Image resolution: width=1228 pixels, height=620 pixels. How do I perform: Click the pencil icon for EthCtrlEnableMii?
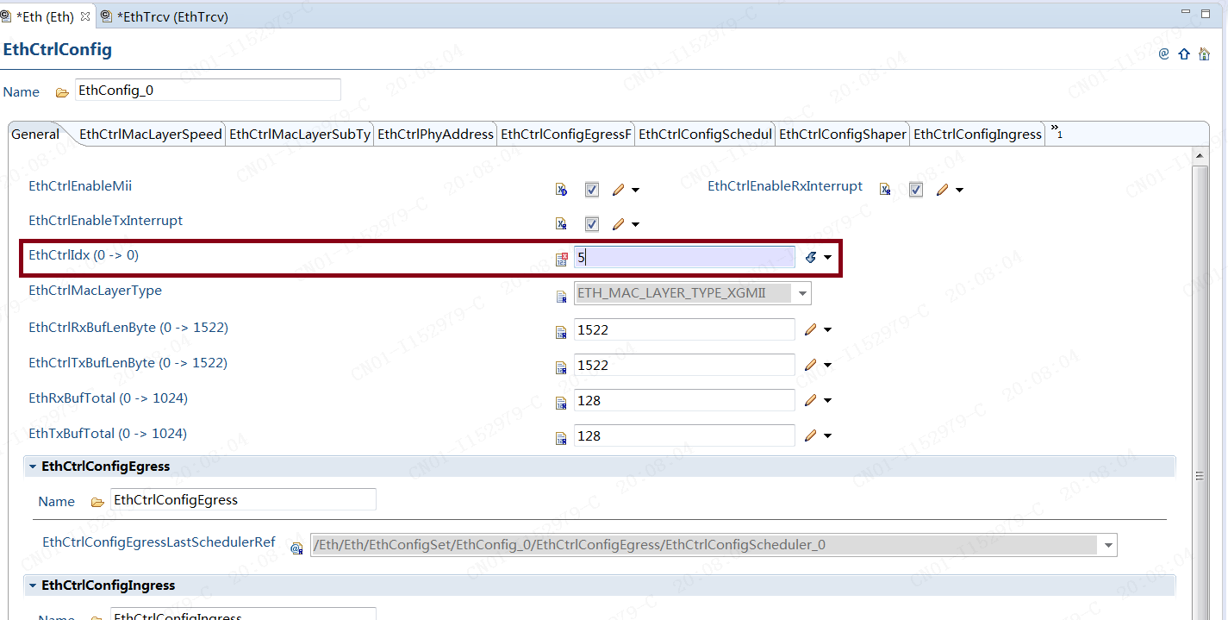click(618, 190)
